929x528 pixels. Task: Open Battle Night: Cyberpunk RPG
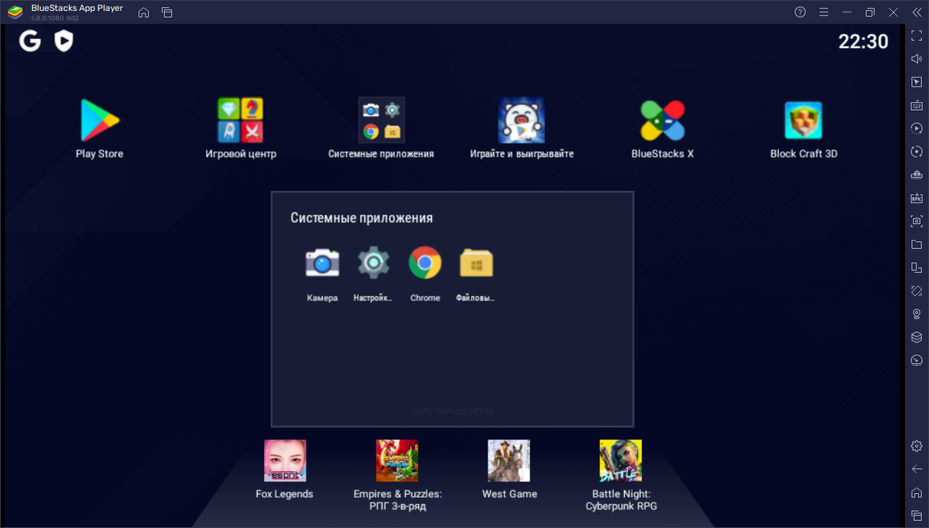621,461
